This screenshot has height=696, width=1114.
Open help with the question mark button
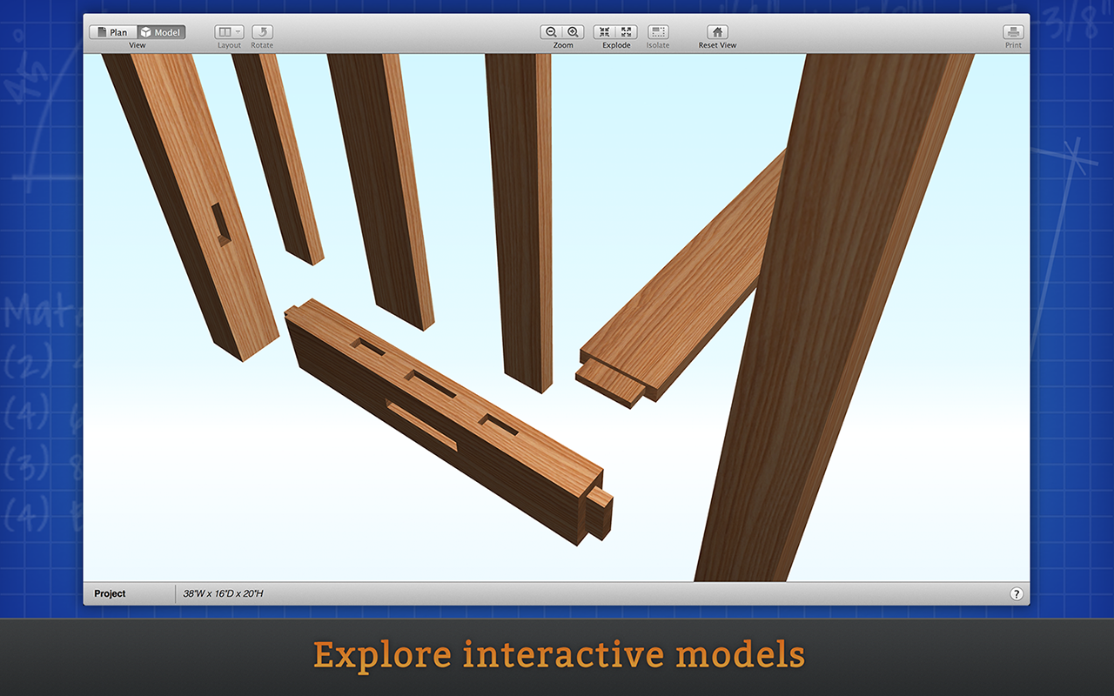tap(1017, 594)
